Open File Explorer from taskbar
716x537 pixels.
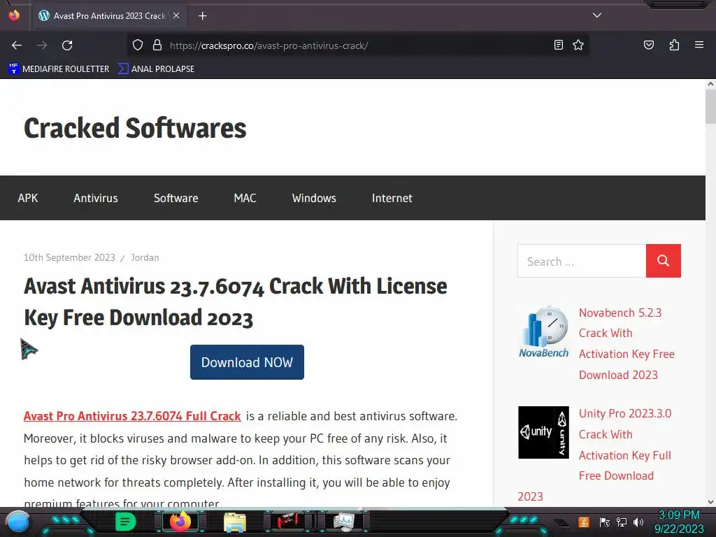click(x=235, y=522)
